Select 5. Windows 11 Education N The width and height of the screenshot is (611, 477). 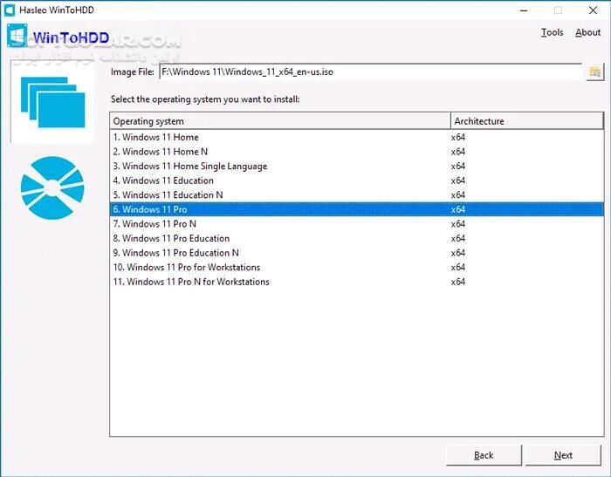click(356, 194)
